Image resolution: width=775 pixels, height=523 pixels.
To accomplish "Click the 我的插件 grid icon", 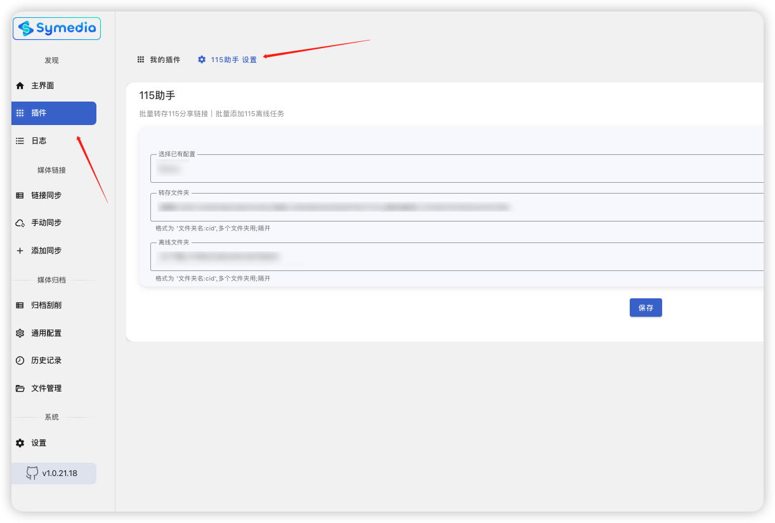I will (141, 60).
